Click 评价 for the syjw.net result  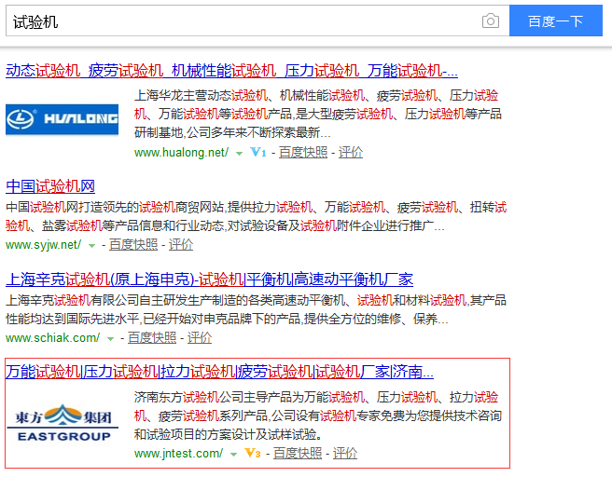pyautogui.click(x=181, y=244)
